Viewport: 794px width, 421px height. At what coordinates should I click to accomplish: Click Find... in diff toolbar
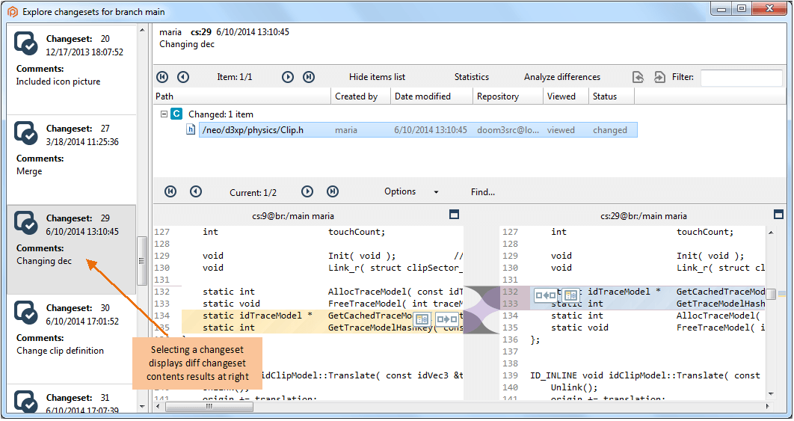(x=482, y=192)
